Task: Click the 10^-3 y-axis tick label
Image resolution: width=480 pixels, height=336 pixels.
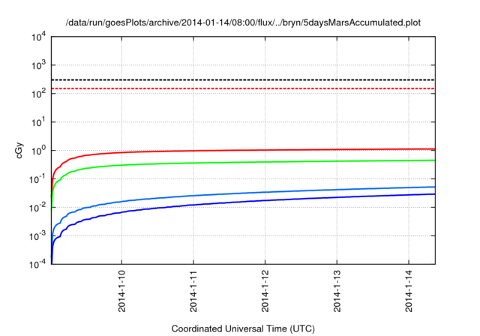Action: click(38, 236)
